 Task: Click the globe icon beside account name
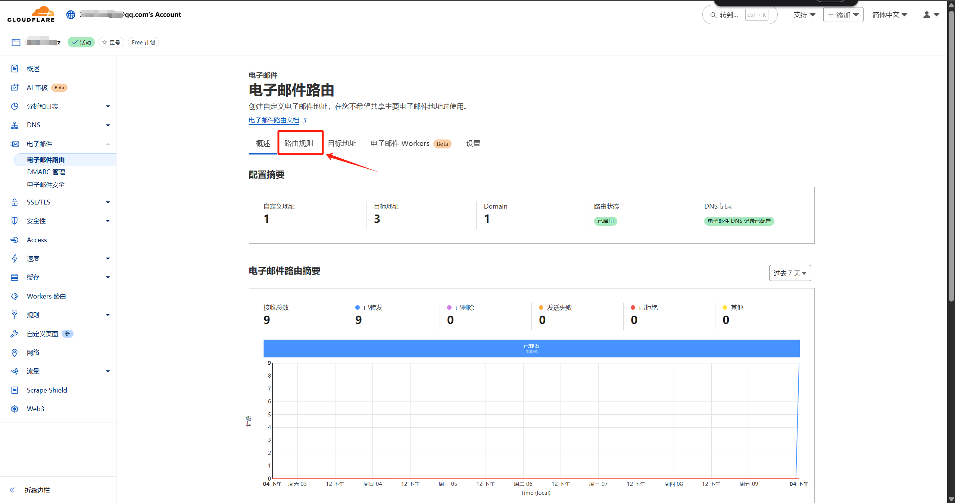tap(71, 15)
